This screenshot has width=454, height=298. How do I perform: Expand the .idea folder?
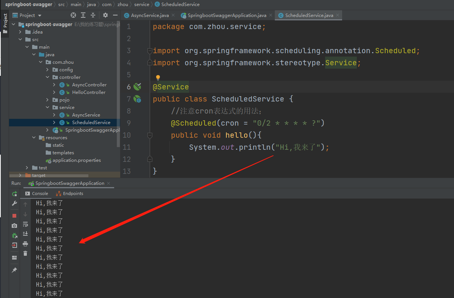tap(21, 32)
